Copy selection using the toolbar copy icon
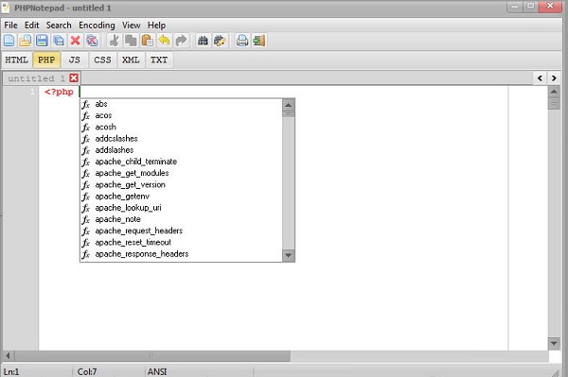This screenshot has width=568, height=377. tap(131, 41)
